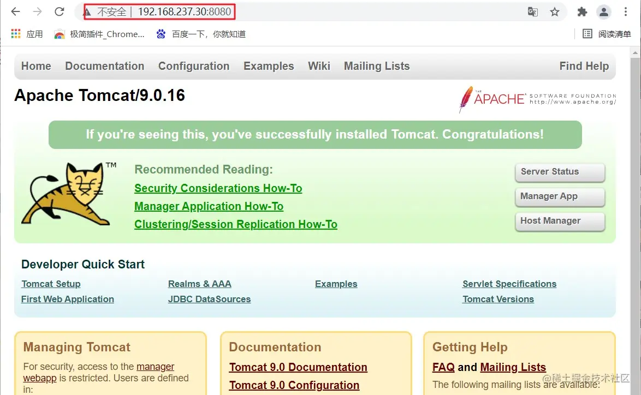Bookmark this page with the star icon
641x395 pixels.
click(x=554, y=12)
